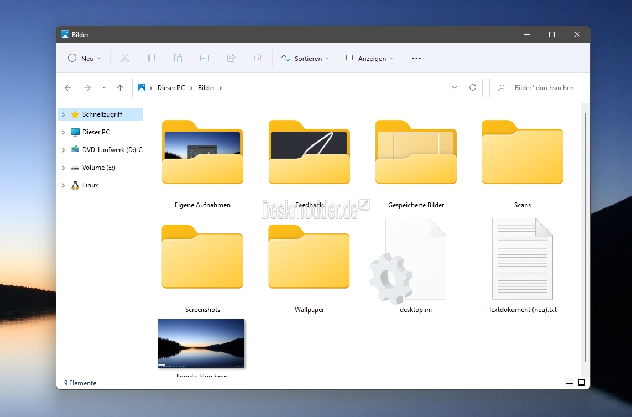Click the desktop.ini file name label
The width and height of the screenshot is (632, 417).
tap(416, 310)
